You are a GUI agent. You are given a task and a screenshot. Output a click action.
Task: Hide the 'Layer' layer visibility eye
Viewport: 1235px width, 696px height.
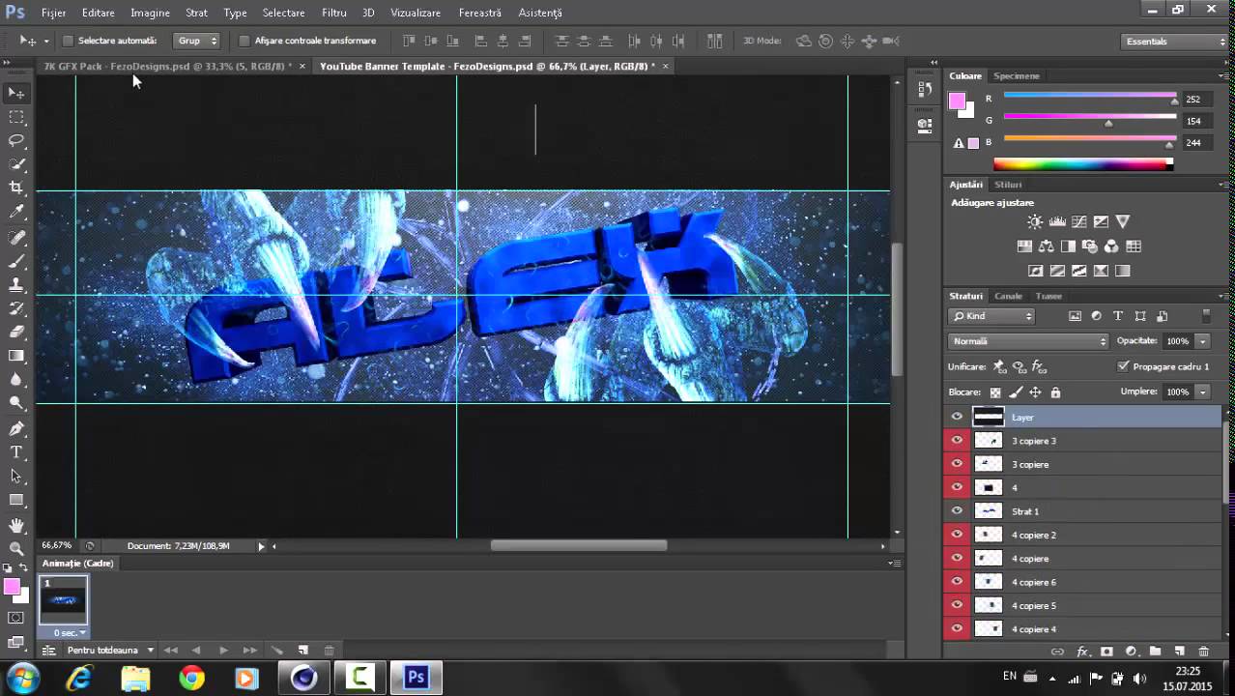tap(957, 417)
